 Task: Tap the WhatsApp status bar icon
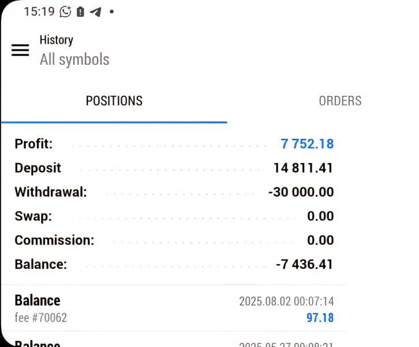66,12
